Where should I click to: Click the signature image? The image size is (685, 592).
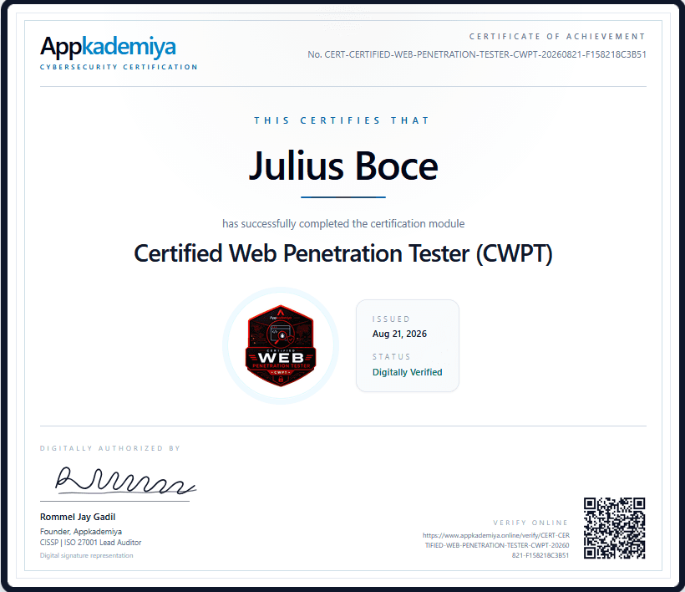tap(125, 481)
